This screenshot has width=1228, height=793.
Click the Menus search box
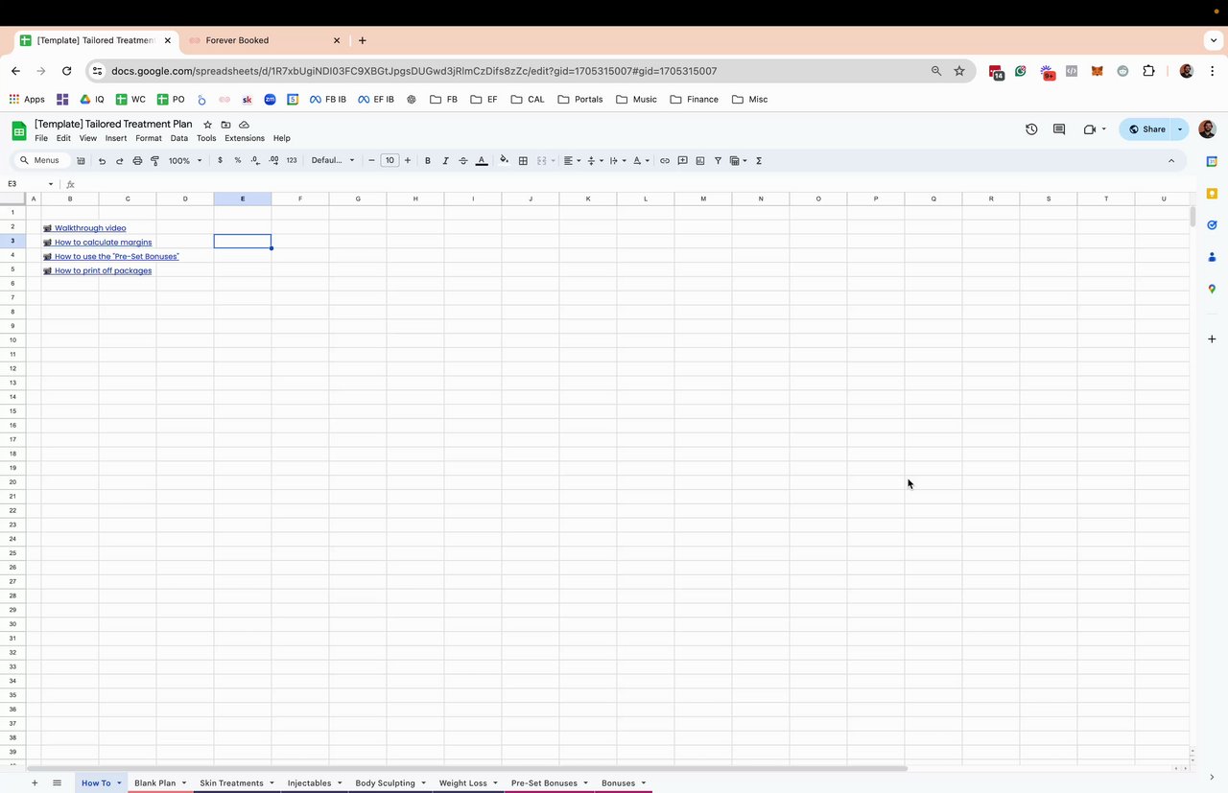41,161
